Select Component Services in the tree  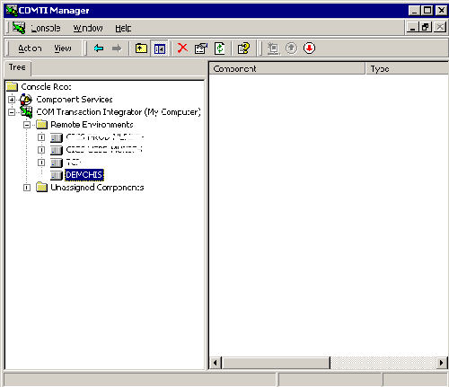pyautogui.click(x=75, y=100)
